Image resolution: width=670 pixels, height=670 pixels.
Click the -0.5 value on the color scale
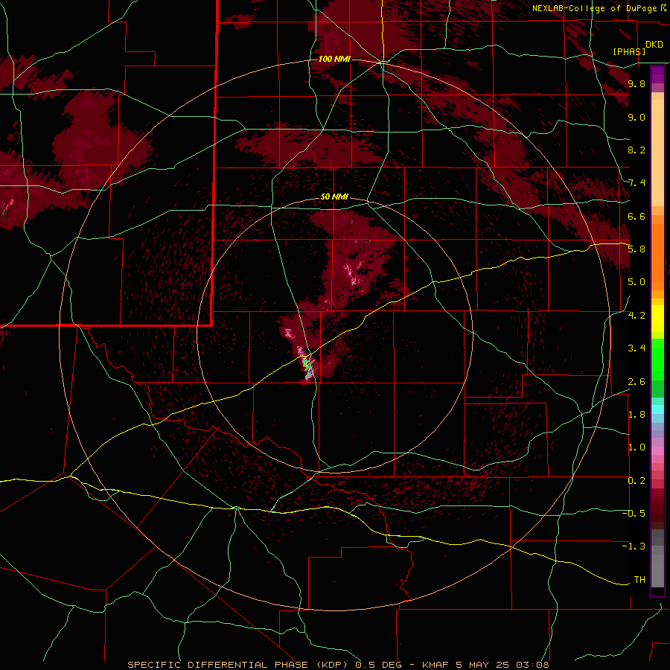[x=634, y=513]
